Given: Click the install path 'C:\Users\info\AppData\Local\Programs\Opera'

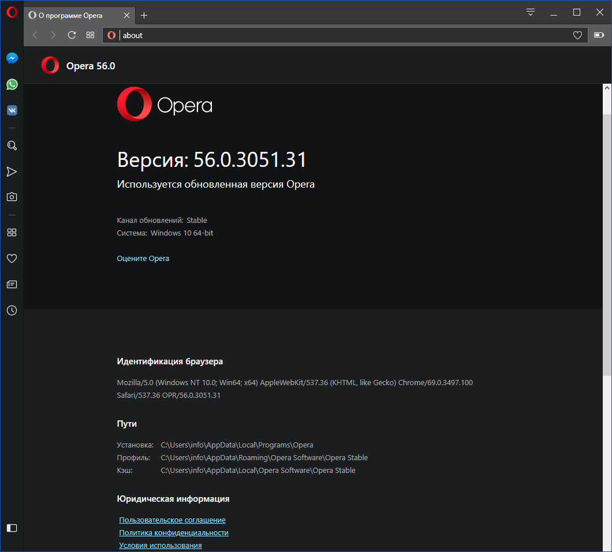Looking at the screenshot, I should pyautogui.click(x=237, y=445).
